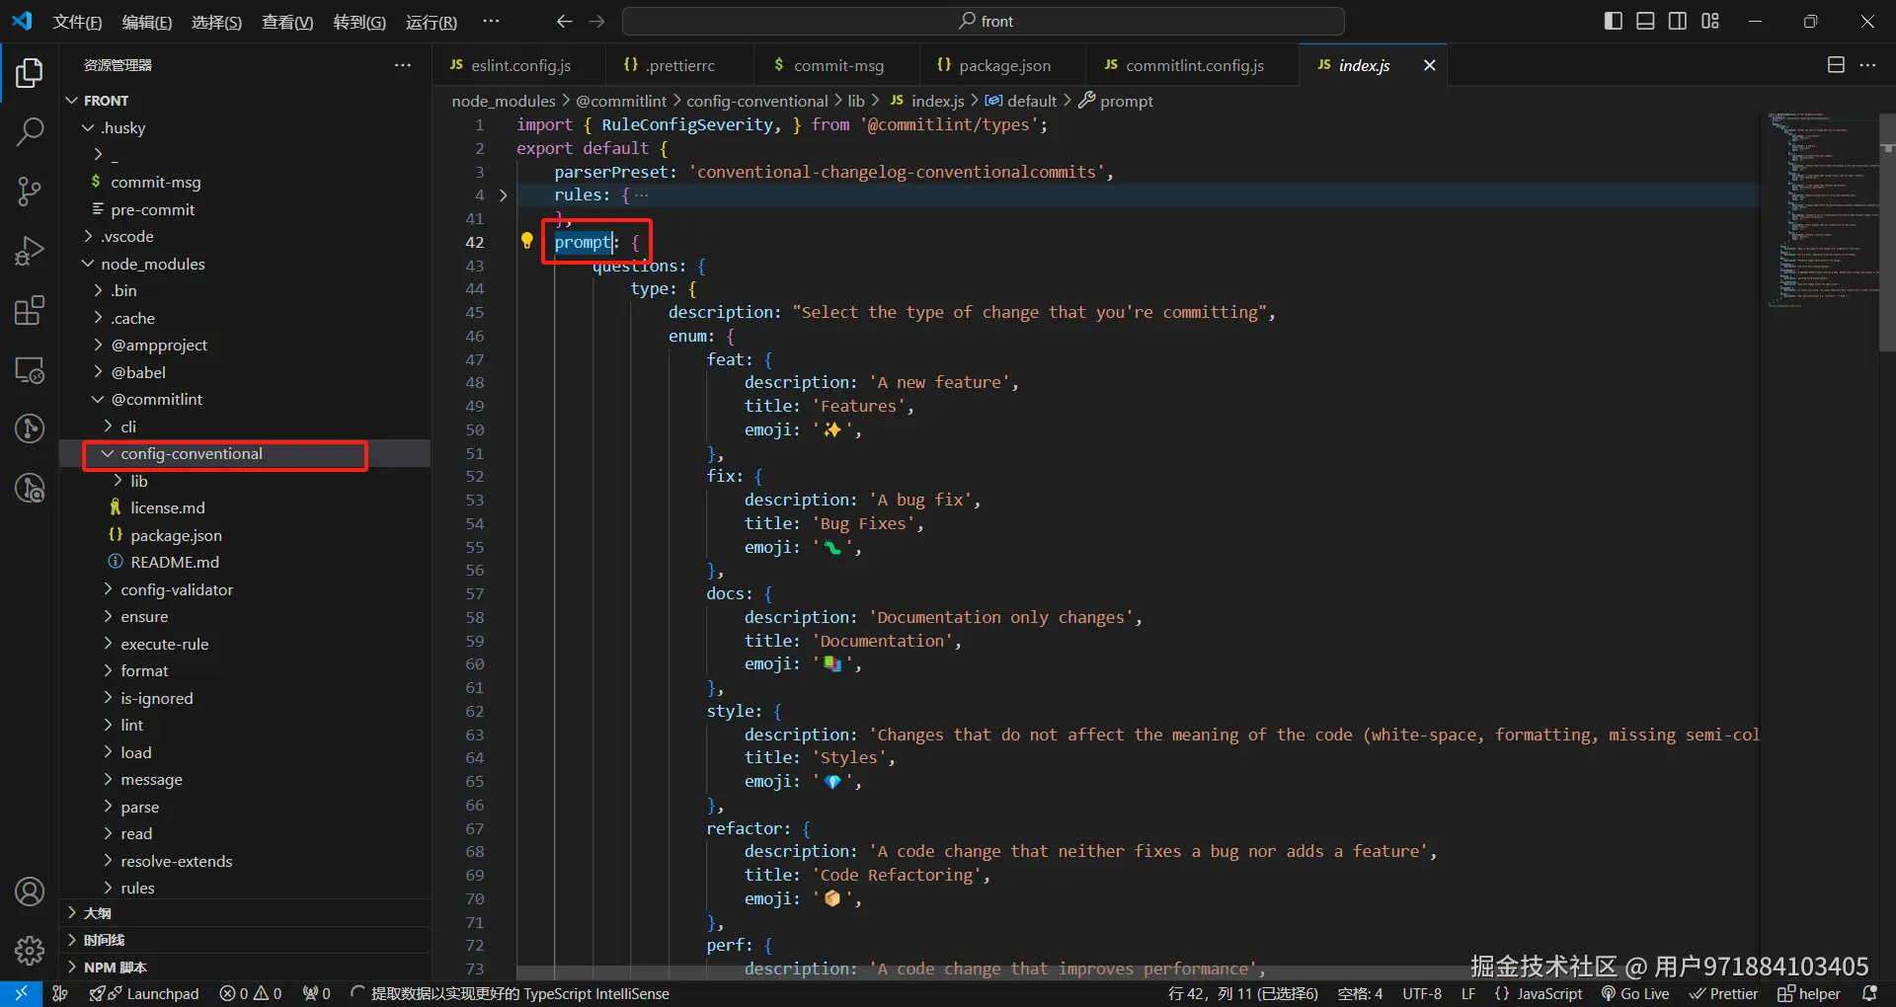The image size is (1896, 1007).
Task: Toggle the Secondary Side Bar layout button
Action: point(1678,21)
